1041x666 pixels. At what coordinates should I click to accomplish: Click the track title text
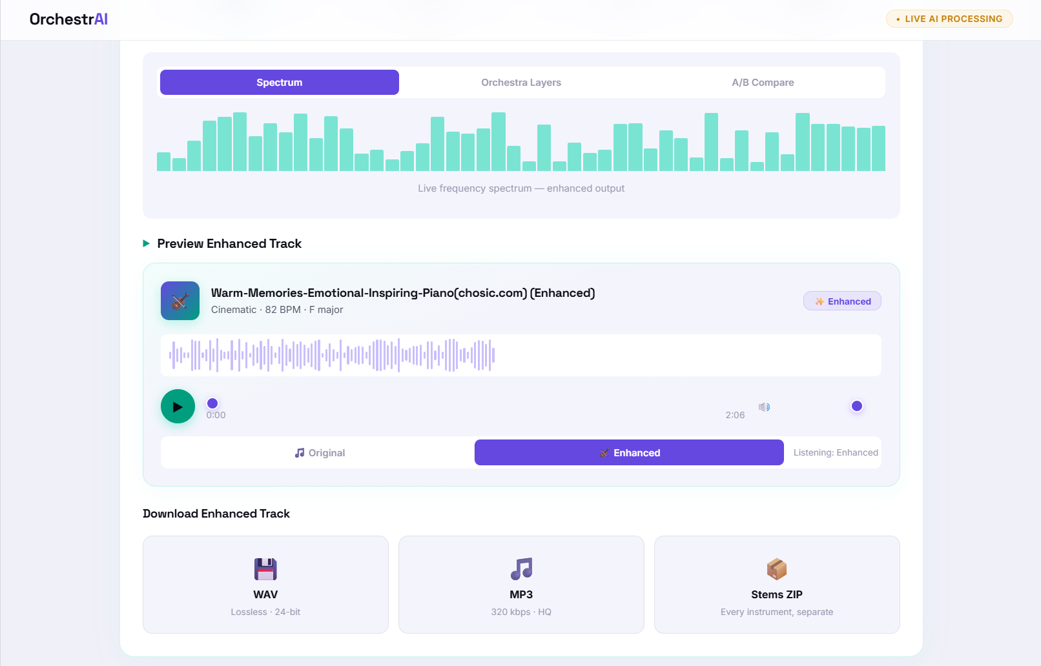403,293
